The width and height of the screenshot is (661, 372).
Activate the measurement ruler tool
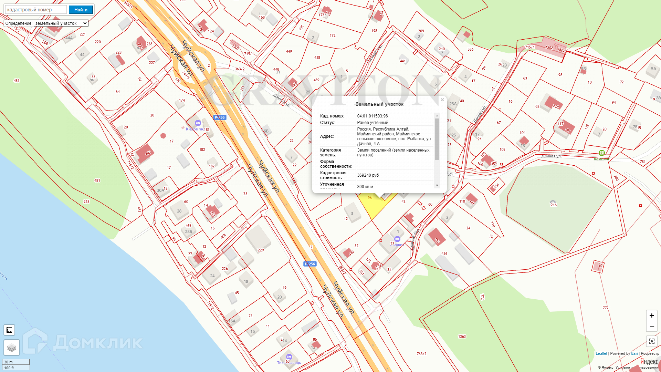pyautogui.click(x=9, y=330)
